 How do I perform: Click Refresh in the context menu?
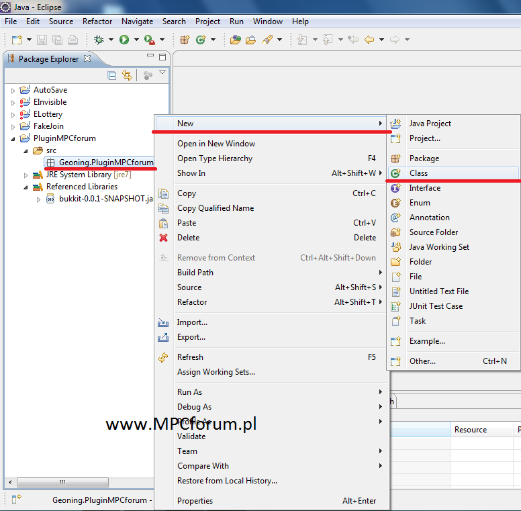click(271, 357)
